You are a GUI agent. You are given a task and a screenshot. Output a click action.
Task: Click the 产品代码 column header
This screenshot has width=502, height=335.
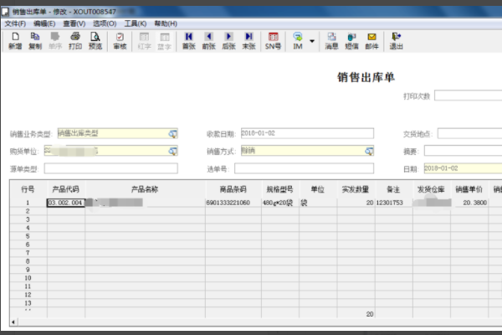pyautogui.click(x=66, y=189)
